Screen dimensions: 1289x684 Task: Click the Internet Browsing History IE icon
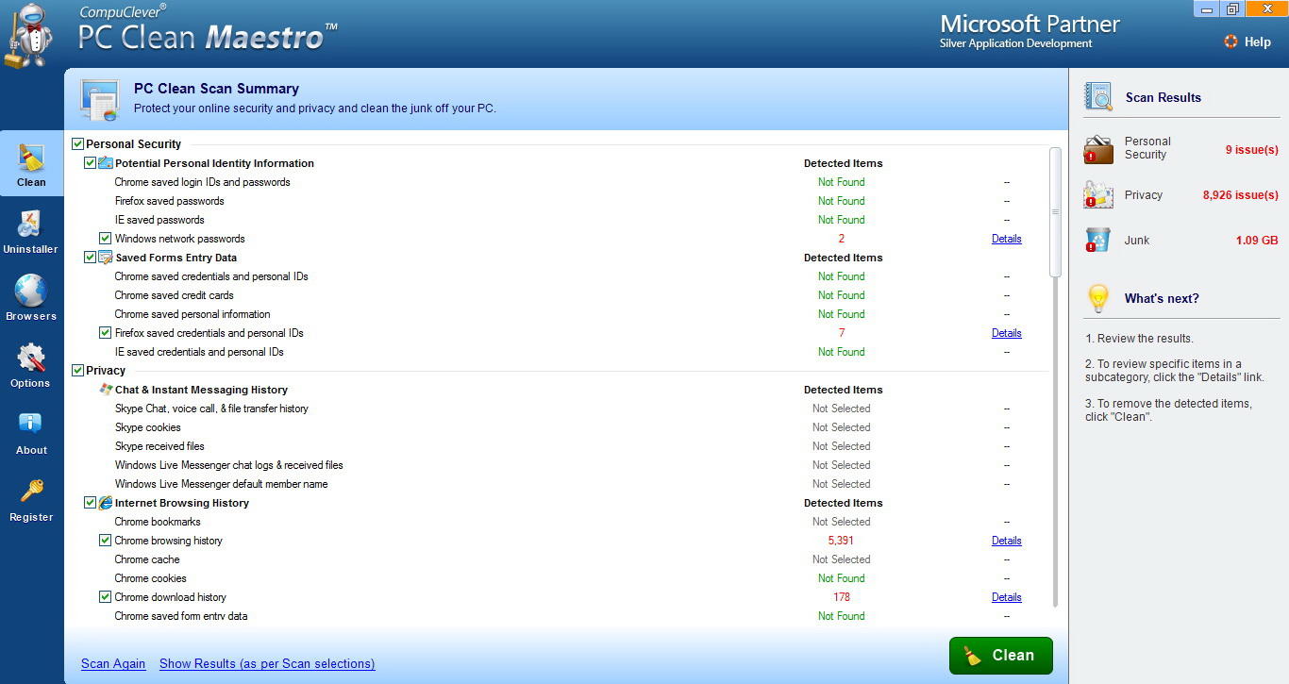pos(106,503)
